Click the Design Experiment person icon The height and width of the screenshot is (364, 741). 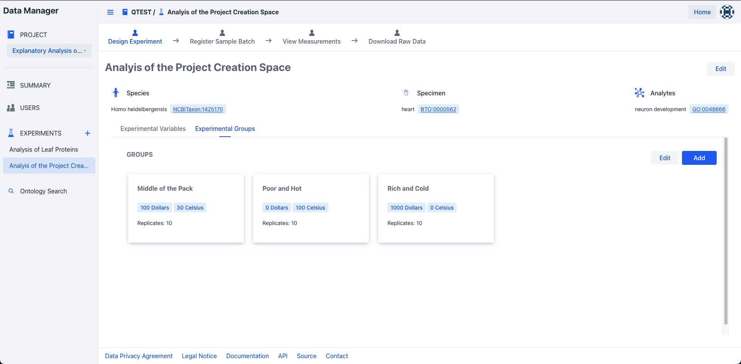(x=135, y=33)
